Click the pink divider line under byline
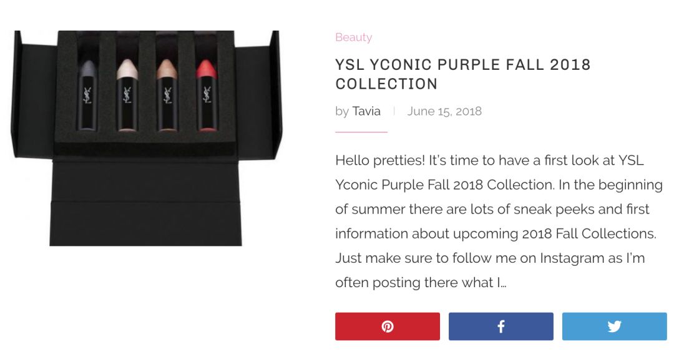674x357 pixels. (x=361, y=132)
